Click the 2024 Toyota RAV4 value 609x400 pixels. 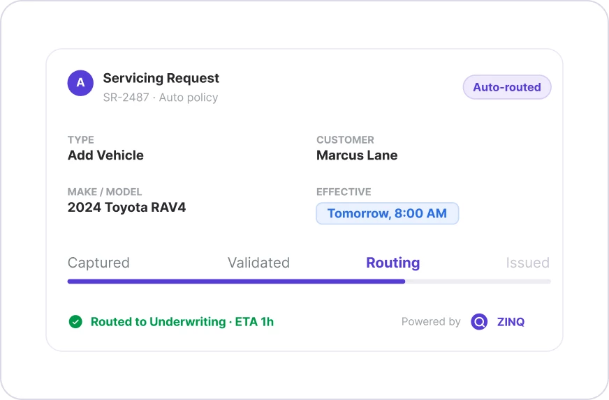[126, 208]
